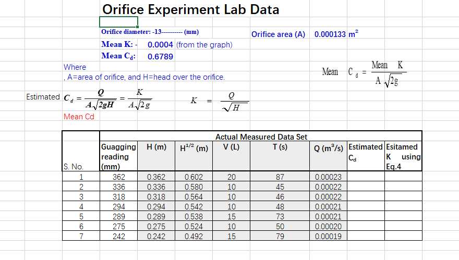Click the Mean Cd equation image at right

click(364, 73)
